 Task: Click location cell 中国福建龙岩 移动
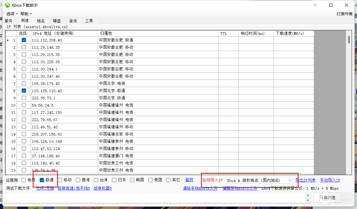coord(158,134)
